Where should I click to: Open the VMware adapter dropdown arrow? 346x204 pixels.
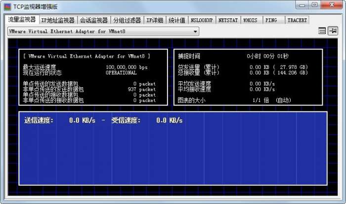click(x=195, y=32)
